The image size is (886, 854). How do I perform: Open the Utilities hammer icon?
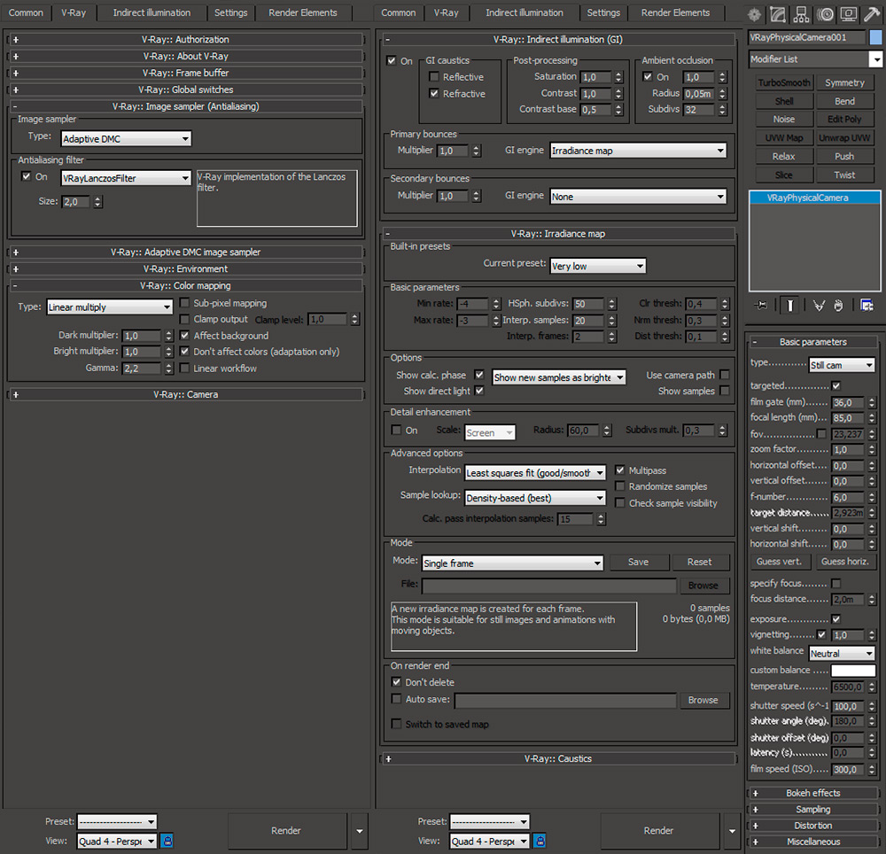(x=871, y=14)
